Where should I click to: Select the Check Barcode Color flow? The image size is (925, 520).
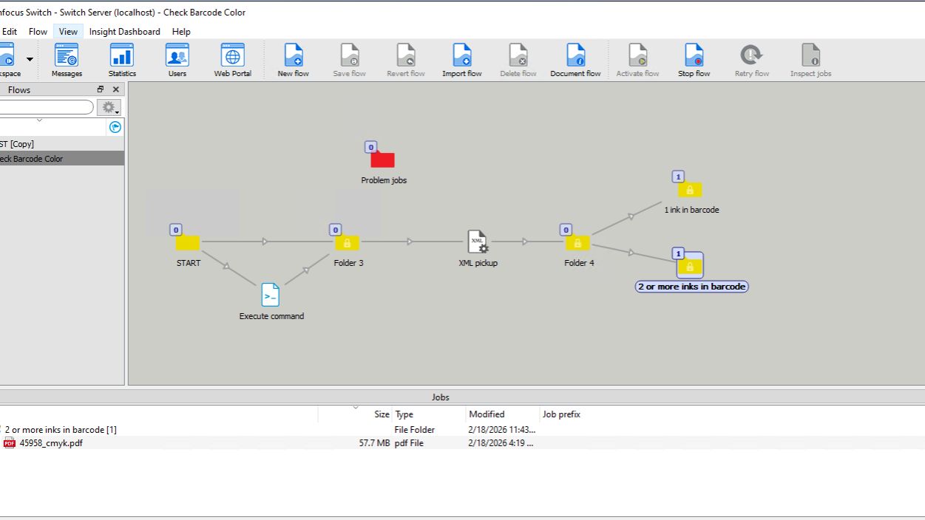click(62, 158)
